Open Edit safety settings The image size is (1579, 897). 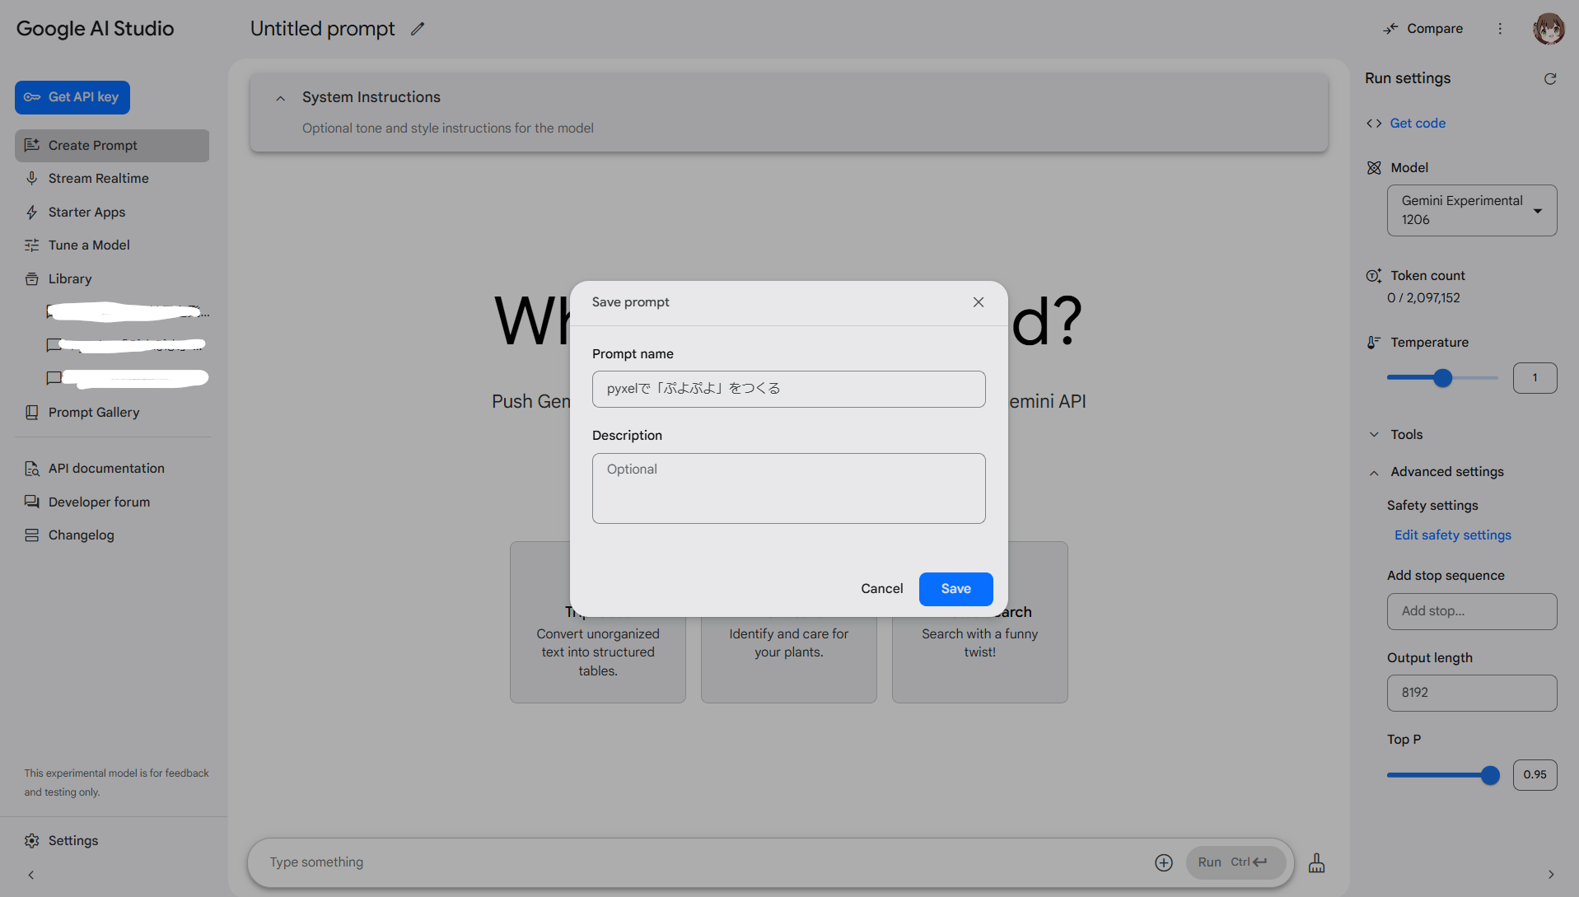pyautogui.click(x=1452, y=535)
